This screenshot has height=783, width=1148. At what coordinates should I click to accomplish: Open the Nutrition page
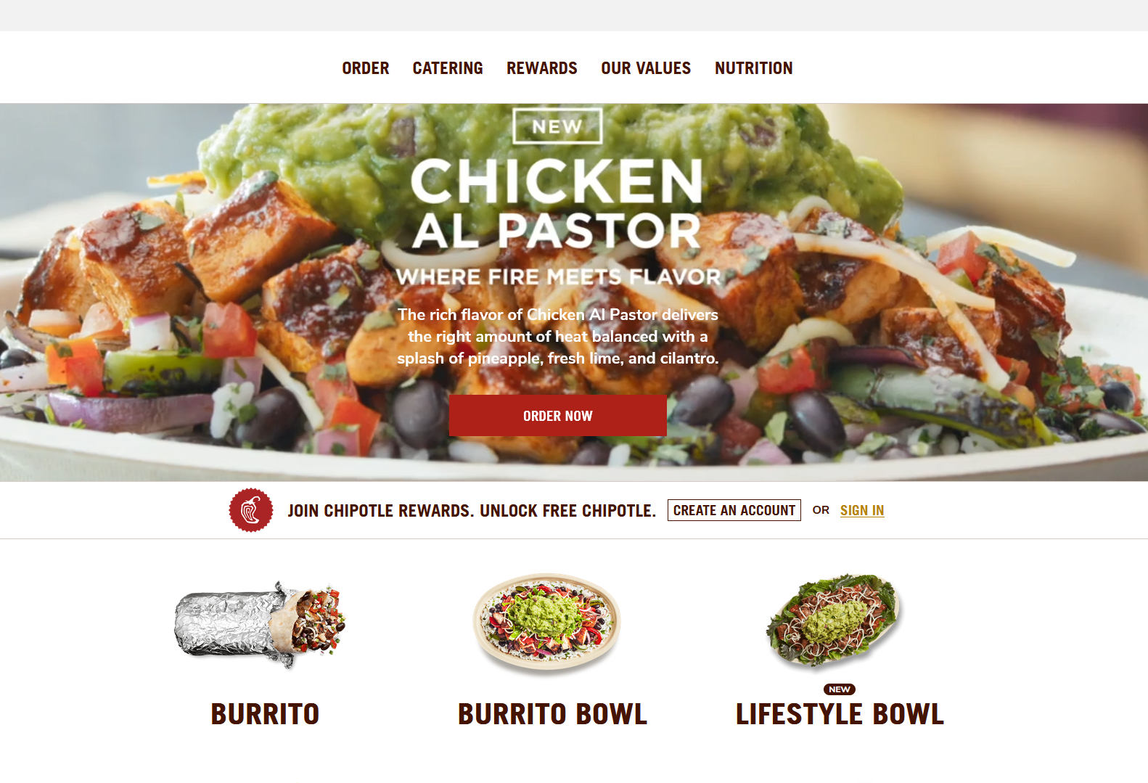click(x=753, y=68)
